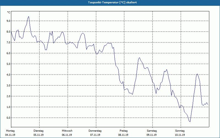220x138 pixels.
Task: Select the 3,0 y-axis value
Action: click(9, 86)
